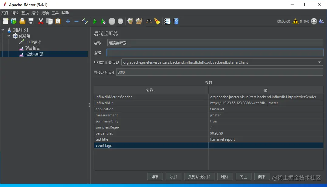The width and height of the screenshot is (327, 187).
Task: Click the split pane divider handle
Action: click(x=89, y=105)
